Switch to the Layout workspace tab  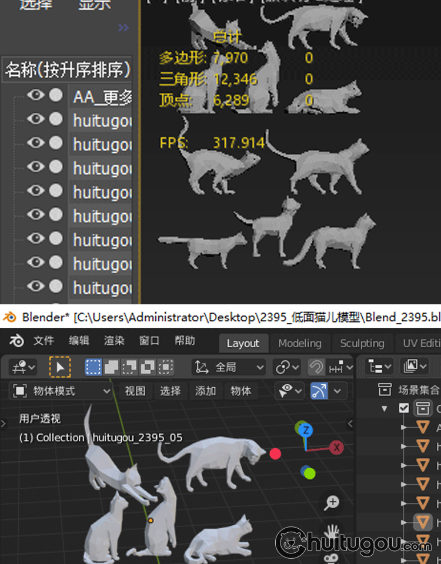(243, 344)
